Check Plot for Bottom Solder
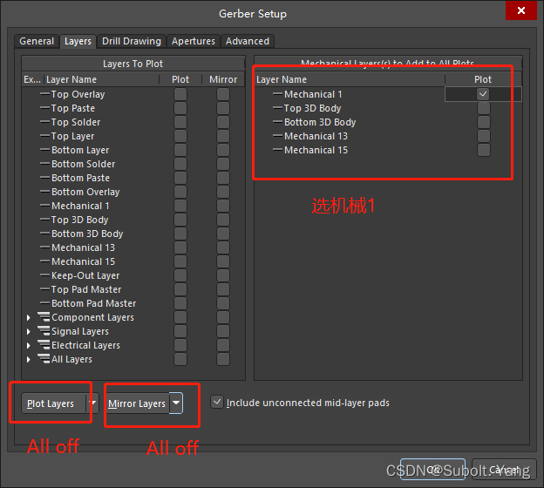Screen dimensions: 544x488 click(x=180, y=164)
